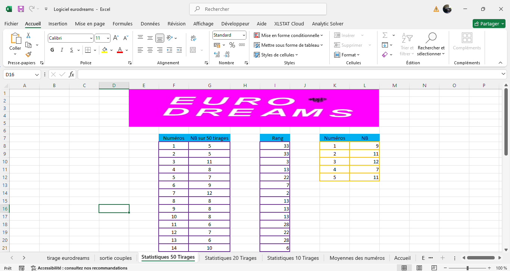Click the zoom out minus button

(x=446, y=268)
